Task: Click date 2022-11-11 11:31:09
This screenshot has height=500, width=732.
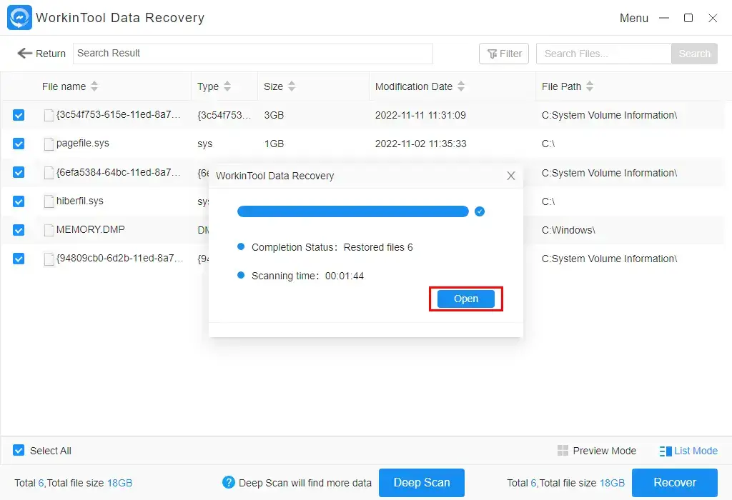Action: pyautogui.click(x=420, y=115)
